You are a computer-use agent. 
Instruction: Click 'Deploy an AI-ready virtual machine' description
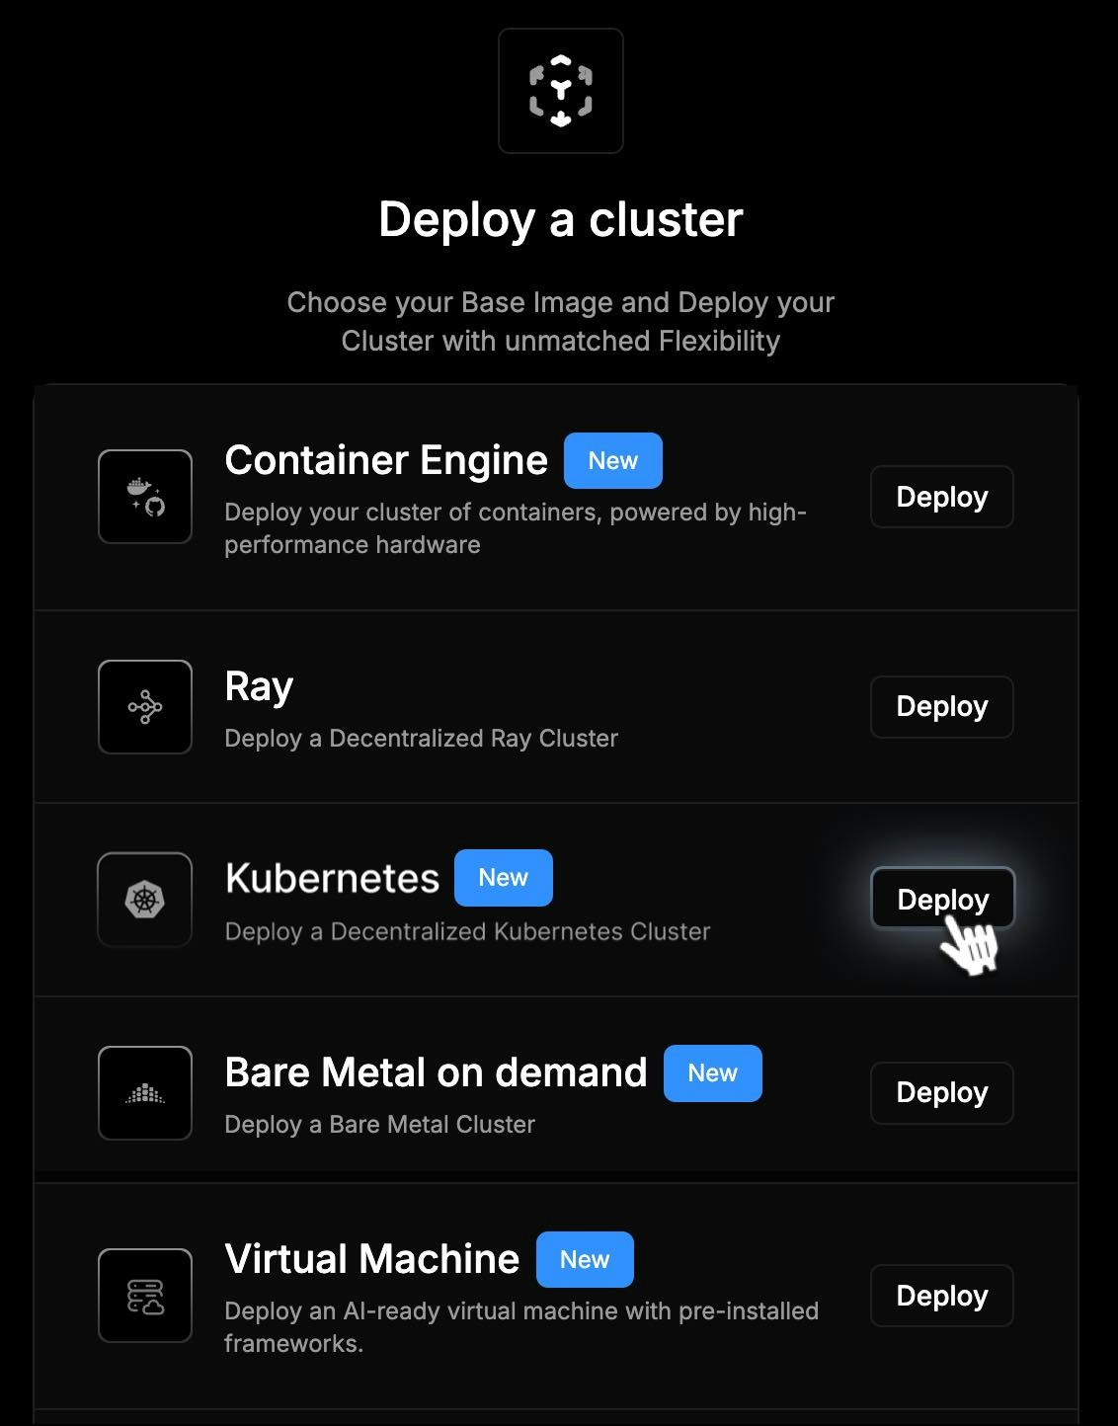point(521,1327)
